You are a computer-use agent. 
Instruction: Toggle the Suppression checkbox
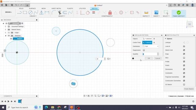(144, 50)
